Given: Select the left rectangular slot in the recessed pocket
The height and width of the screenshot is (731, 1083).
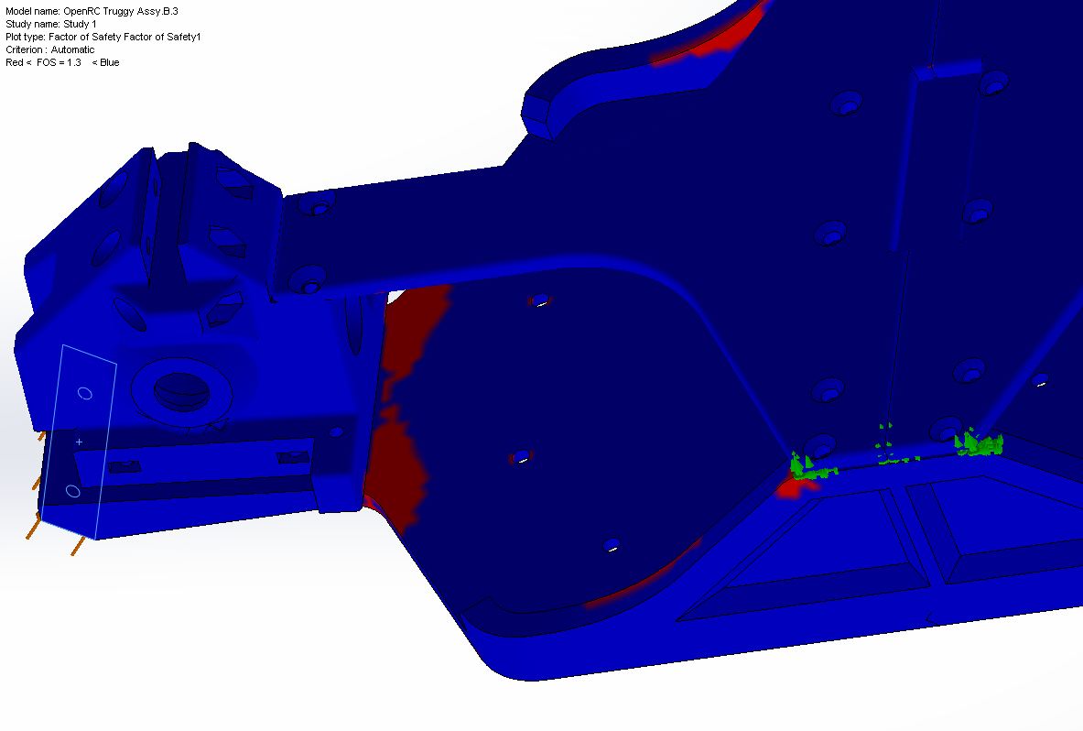Looking at the screenshot, I should coord(124,467).
